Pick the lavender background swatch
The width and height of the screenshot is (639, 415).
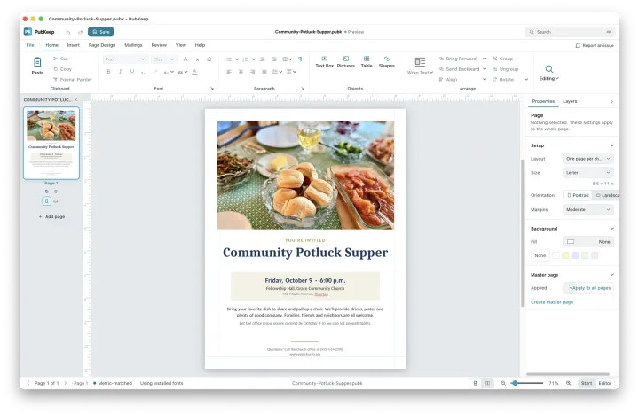[x=575, y=255]
